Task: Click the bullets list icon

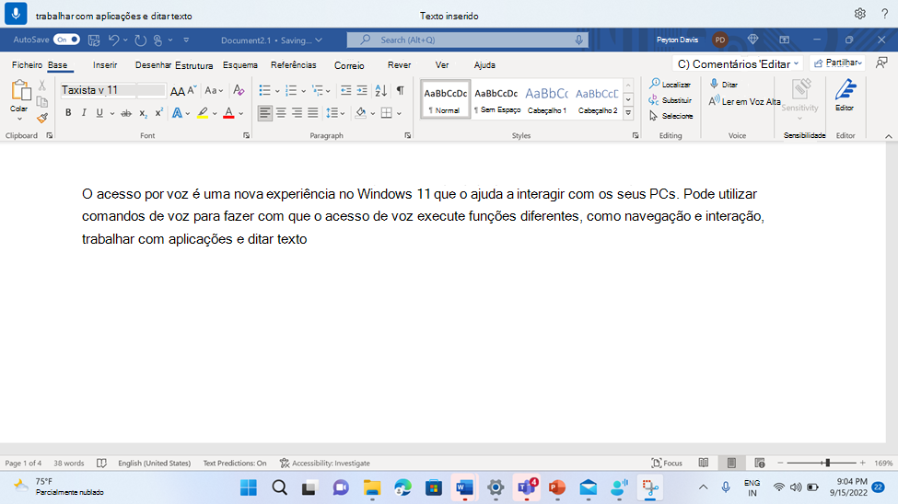Action: 264,90
